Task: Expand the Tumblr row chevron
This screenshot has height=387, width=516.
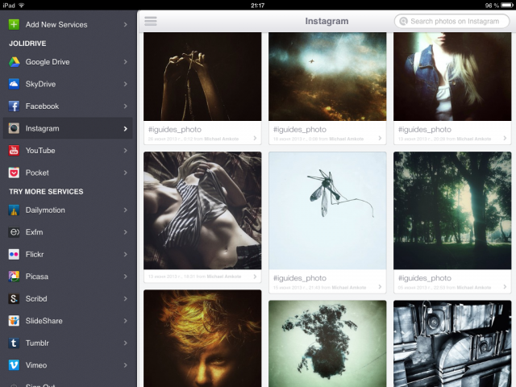Action: click(x=126, y=343)
